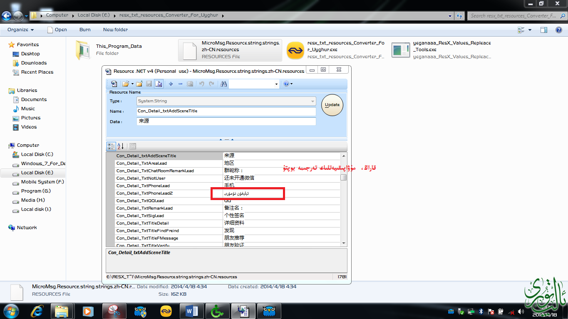Screen dimensions: 568x319
Task: Click New folder in command bar
Action: coord(115,30)
